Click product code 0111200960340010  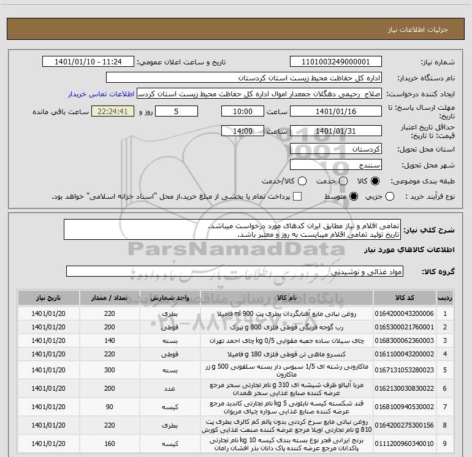[x=405, y=444]
